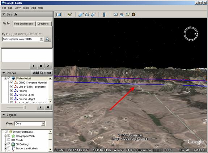
Task: Open the View menu
Action: (17, 8)
